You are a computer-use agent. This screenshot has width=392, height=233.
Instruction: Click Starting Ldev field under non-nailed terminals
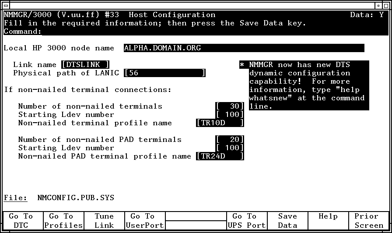(230, 114)
